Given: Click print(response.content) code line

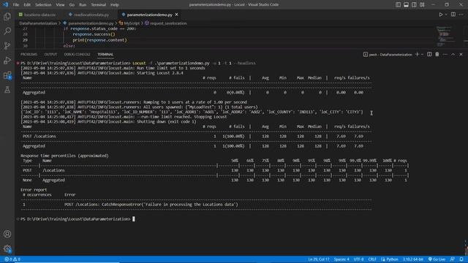Looking at the screenshot, I should click(x=99, y=40).
